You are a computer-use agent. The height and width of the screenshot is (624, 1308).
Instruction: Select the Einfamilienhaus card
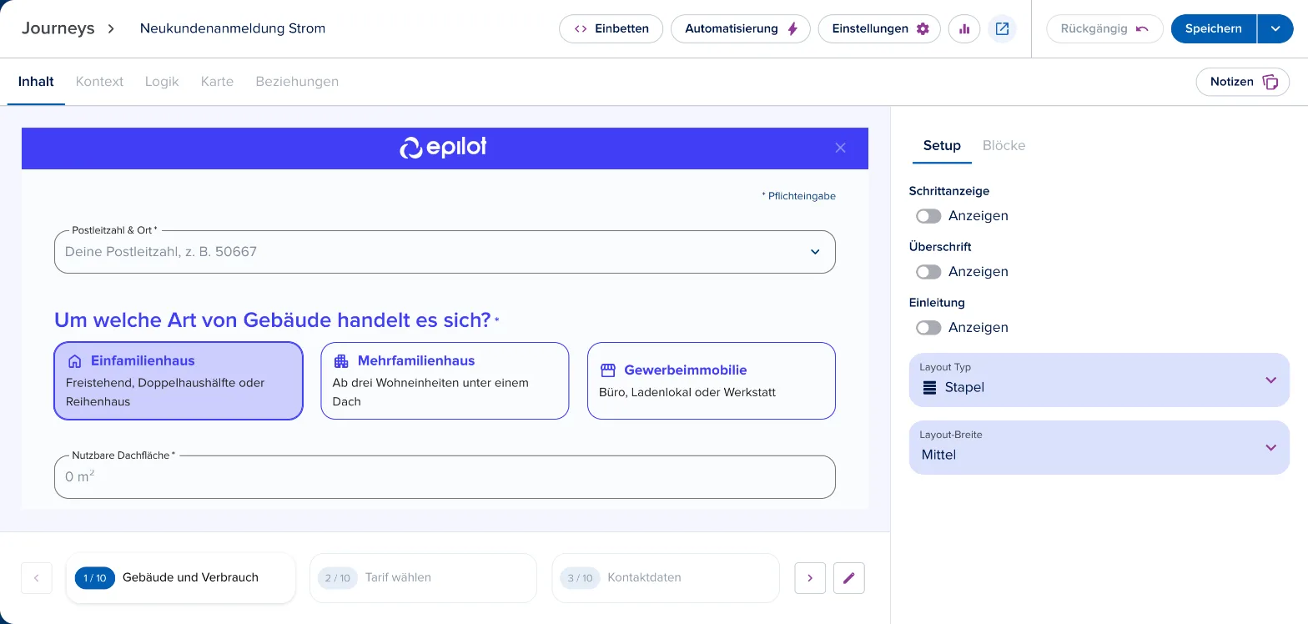pyautogui.click(x=179, y=380)
